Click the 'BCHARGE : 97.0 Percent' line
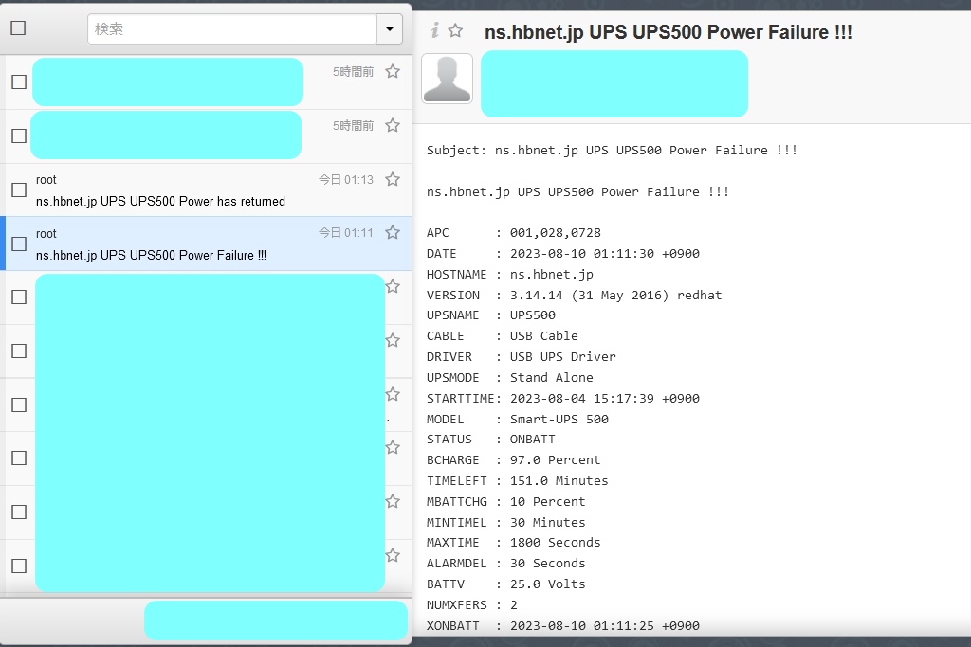This screenshot has width=971, height=647. 513,460
